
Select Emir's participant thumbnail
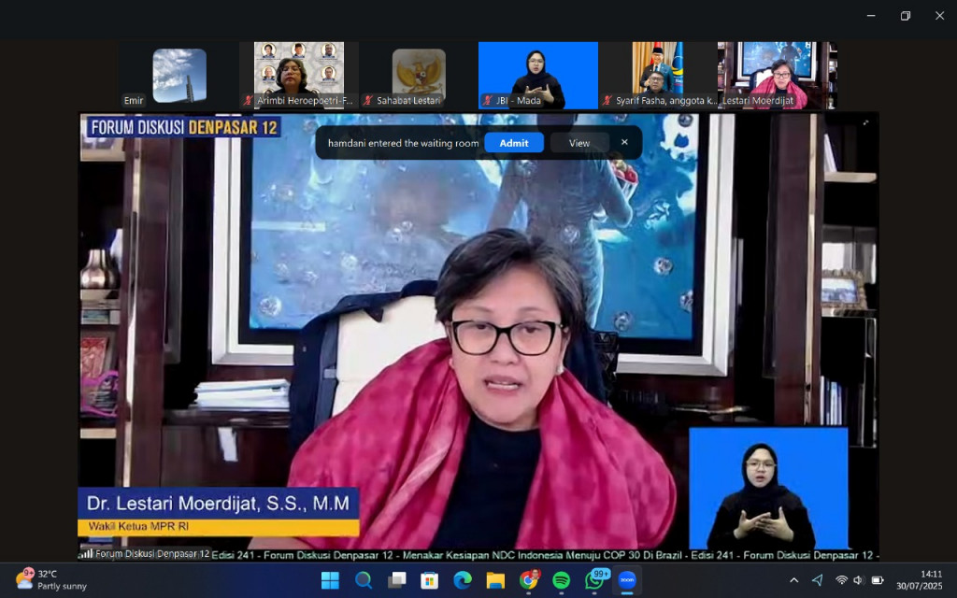coord(179,76)
